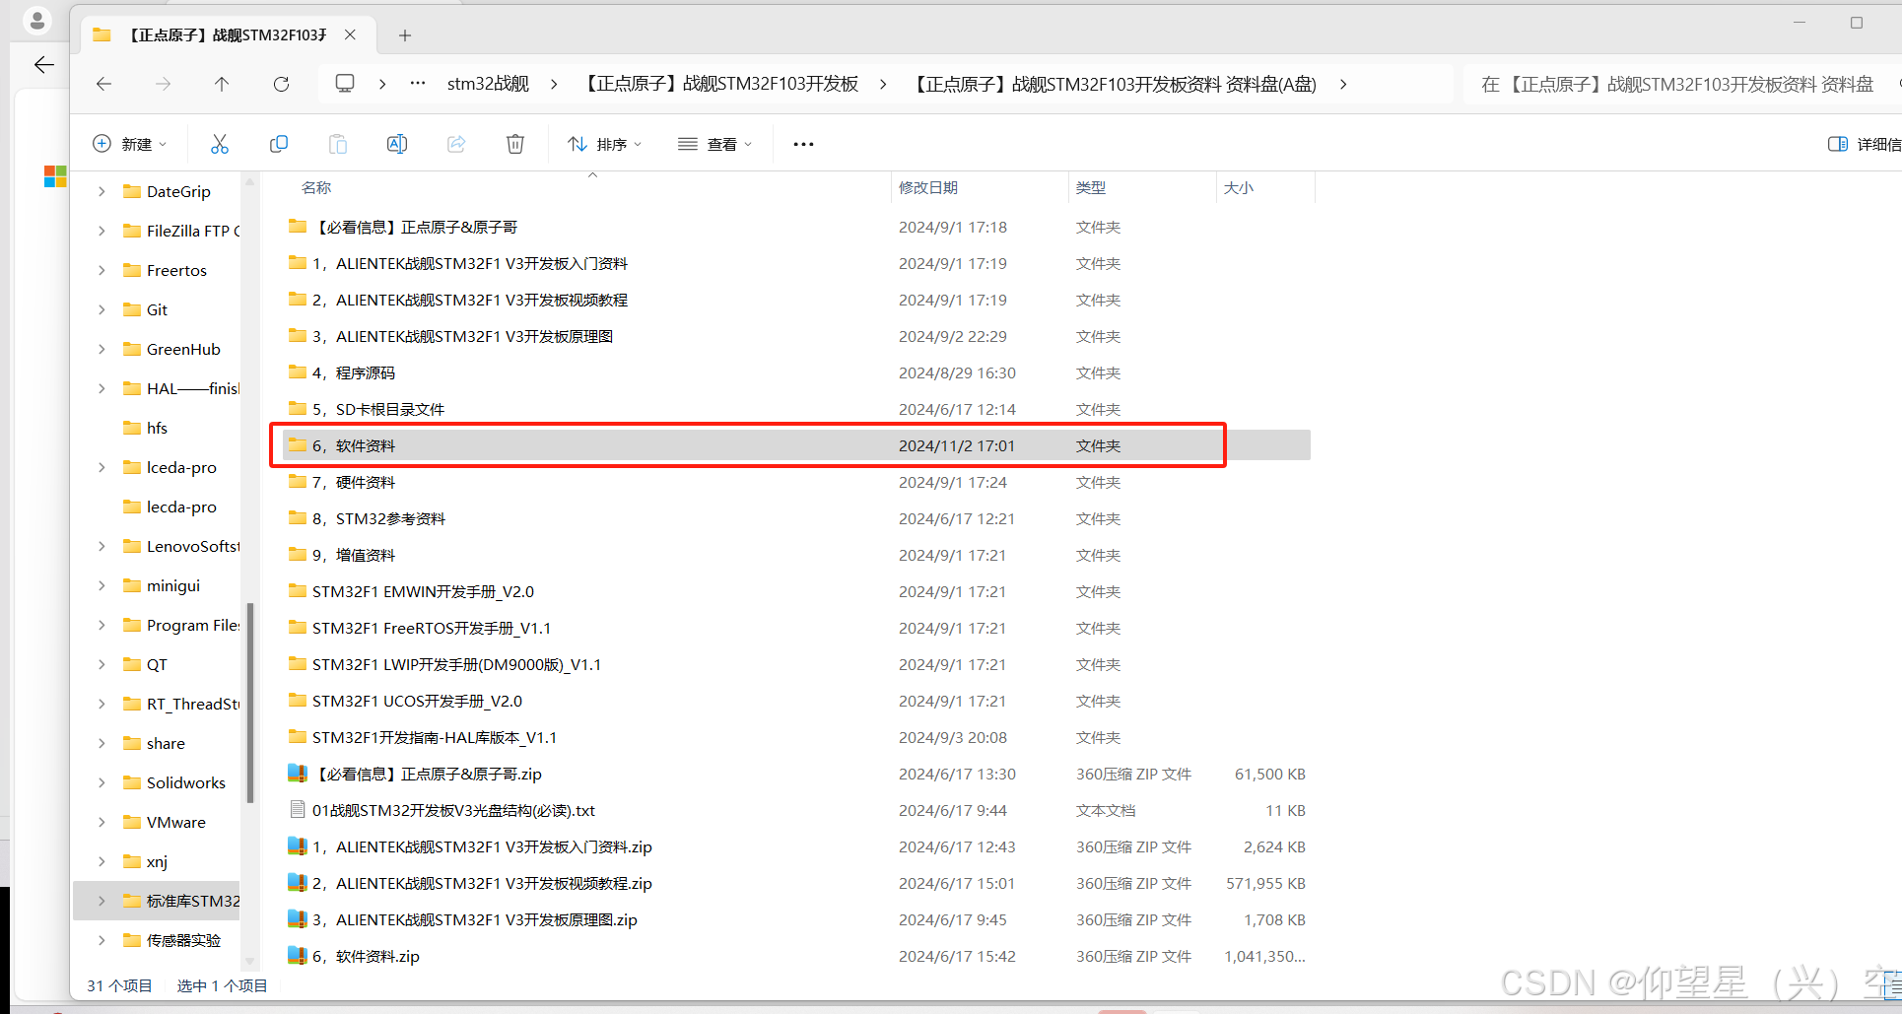Click the chevron after stm32战舰 breadcrumb
Screen dimensions: 1902x1014
(x=554, y=84)
